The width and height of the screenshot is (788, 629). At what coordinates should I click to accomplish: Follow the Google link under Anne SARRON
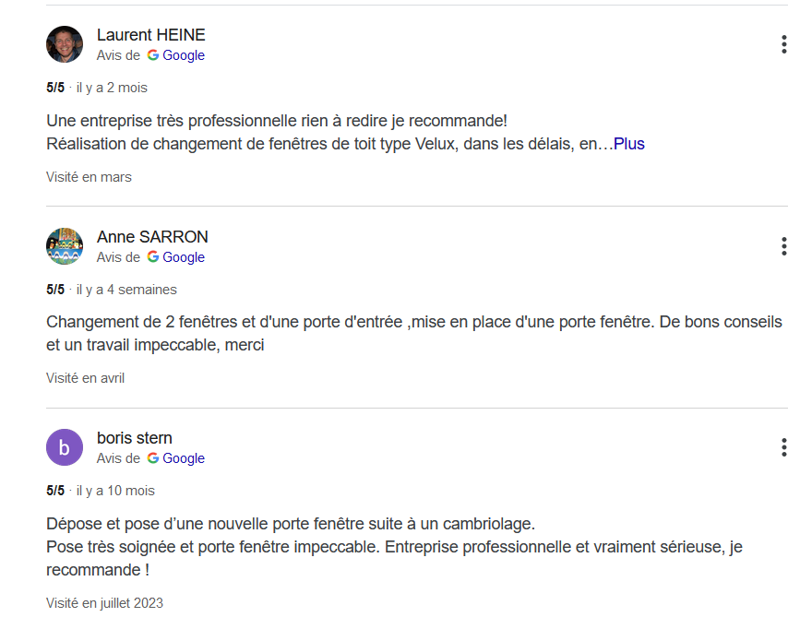pyautogui.click(x=184, y=257)
